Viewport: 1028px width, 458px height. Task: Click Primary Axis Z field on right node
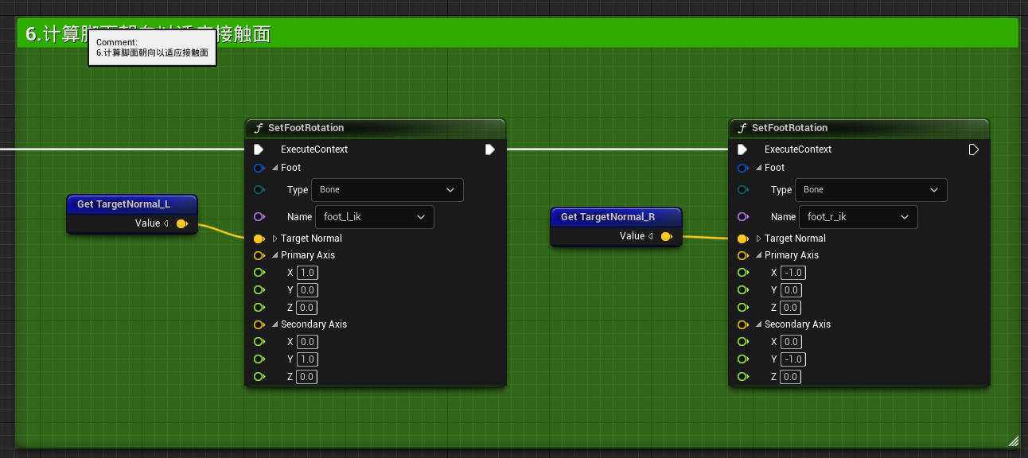(791, 308)
